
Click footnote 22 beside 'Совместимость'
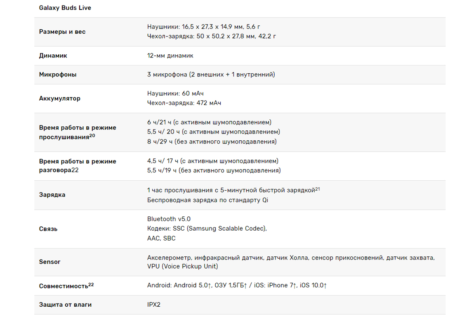tap(91, 285)
